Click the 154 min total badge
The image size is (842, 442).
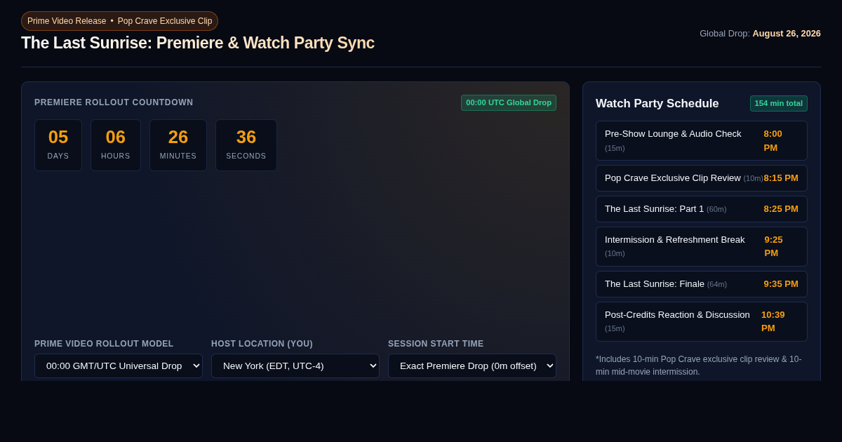[779, 103]
